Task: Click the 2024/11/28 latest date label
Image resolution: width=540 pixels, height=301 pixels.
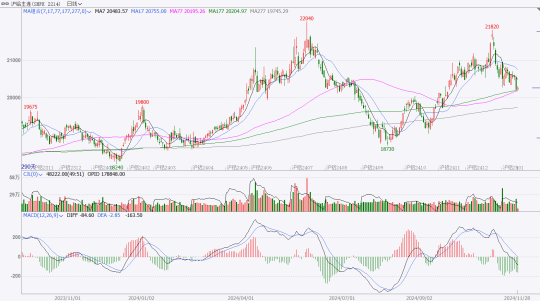Action: 516,297
